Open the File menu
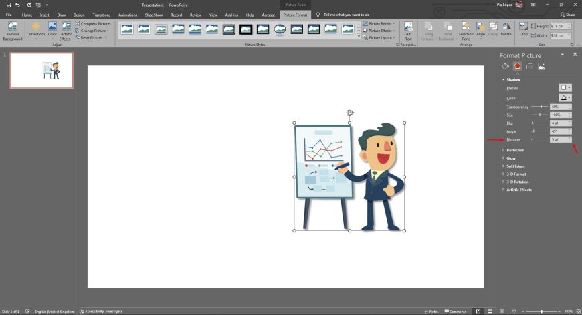Image resolution: width=582 pixels, height=315 pixels. (x=9, y=15)
